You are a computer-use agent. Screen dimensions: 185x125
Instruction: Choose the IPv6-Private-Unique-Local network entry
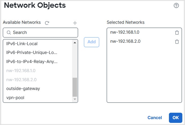click(32, 53)
